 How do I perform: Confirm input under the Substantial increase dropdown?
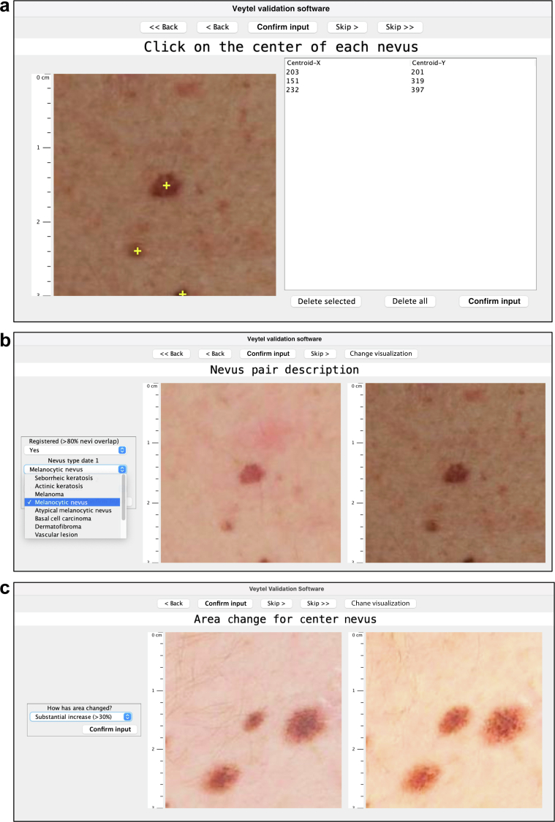pyautogui.click(x=110, y=729)
